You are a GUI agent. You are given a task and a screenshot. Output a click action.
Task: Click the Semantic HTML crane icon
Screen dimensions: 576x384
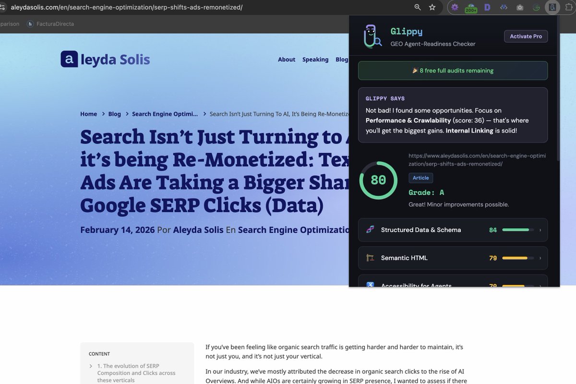[x=370, y=258]
